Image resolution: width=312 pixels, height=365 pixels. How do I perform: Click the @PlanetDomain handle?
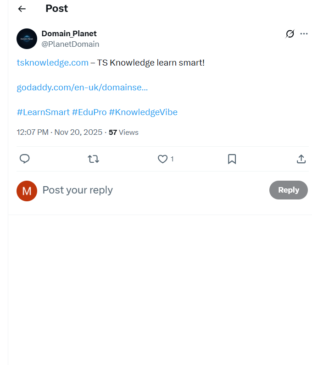point(70,44)
